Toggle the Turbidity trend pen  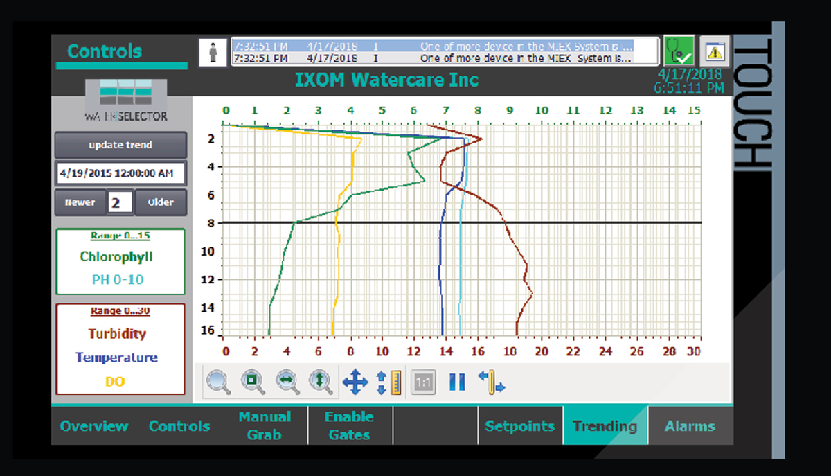(x=117, y=333)
